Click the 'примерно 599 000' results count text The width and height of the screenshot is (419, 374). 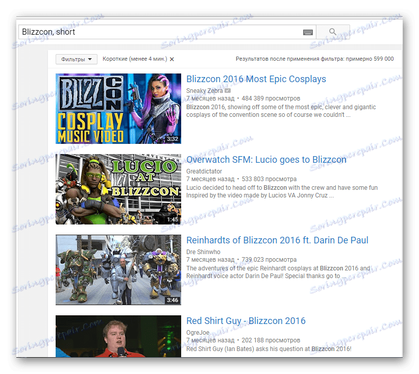[x=369, y=59]
